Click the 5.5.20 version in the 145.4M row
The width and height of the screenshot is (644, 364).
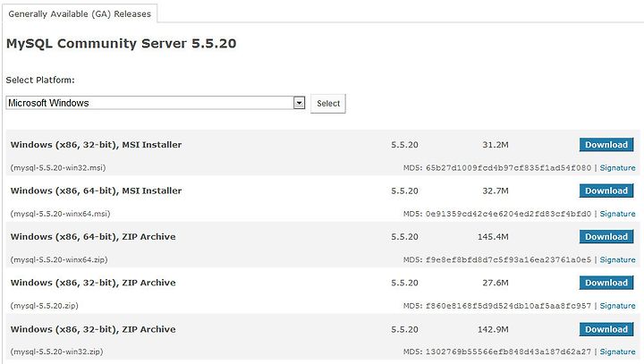coord(404,237)
